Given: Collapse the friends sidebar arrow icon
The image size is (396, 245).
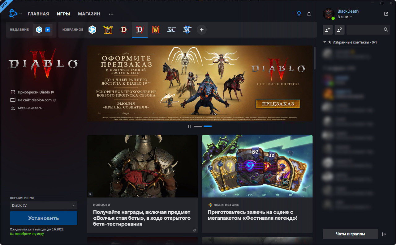Looking at the screenshot, I should (384, 234).
